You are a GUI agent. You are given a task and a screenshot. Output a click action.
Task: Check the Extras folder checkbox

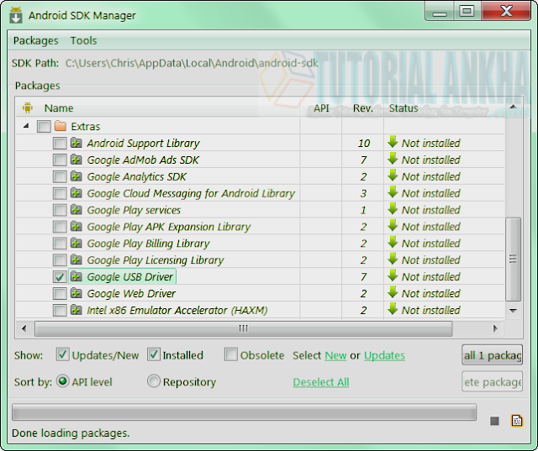click(44, 127)
